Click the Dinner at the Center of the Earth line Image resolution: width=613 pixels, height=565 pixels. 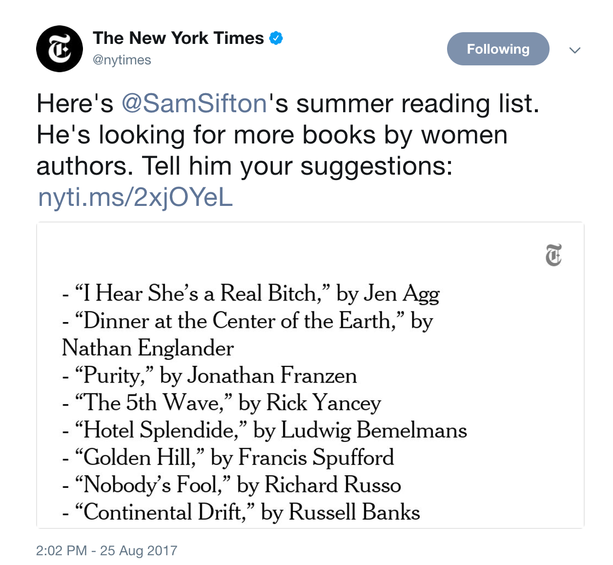tap(248, 321)
